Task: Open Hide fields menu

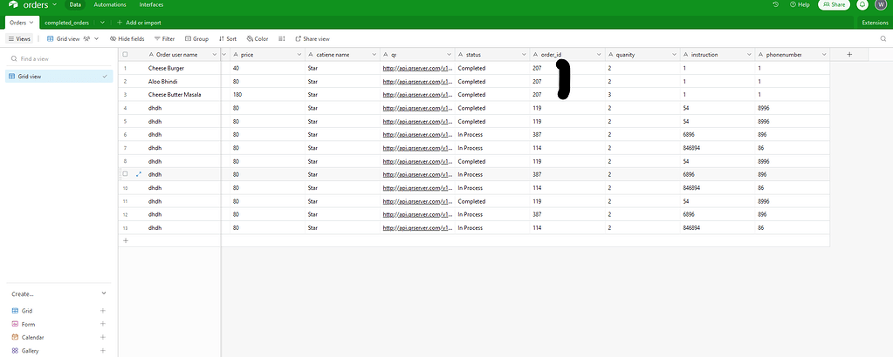Action: point(127,38)
